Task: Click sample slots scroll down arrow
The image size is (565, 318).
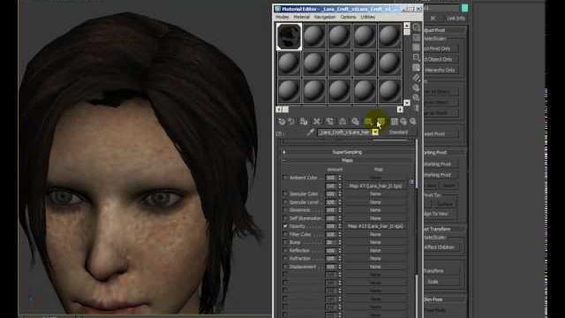Action: pos(407,102)
